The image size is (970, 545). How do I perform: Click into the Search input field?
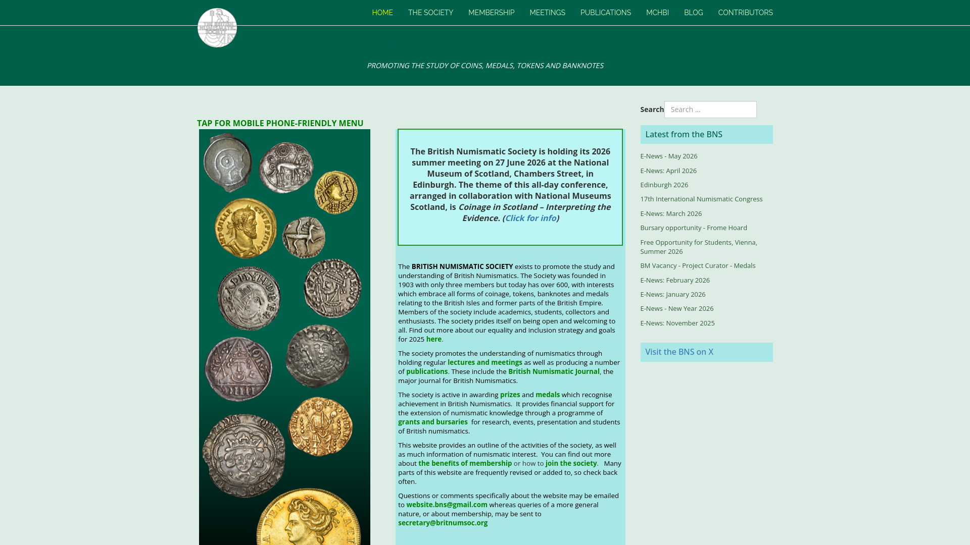pyautogui.click(x=710, y=110)
